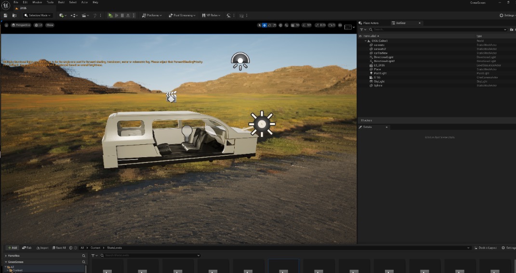The image size is (516, 273).
Task: Open the viewport hamburger options menu
Action: [x=6, y=25]
